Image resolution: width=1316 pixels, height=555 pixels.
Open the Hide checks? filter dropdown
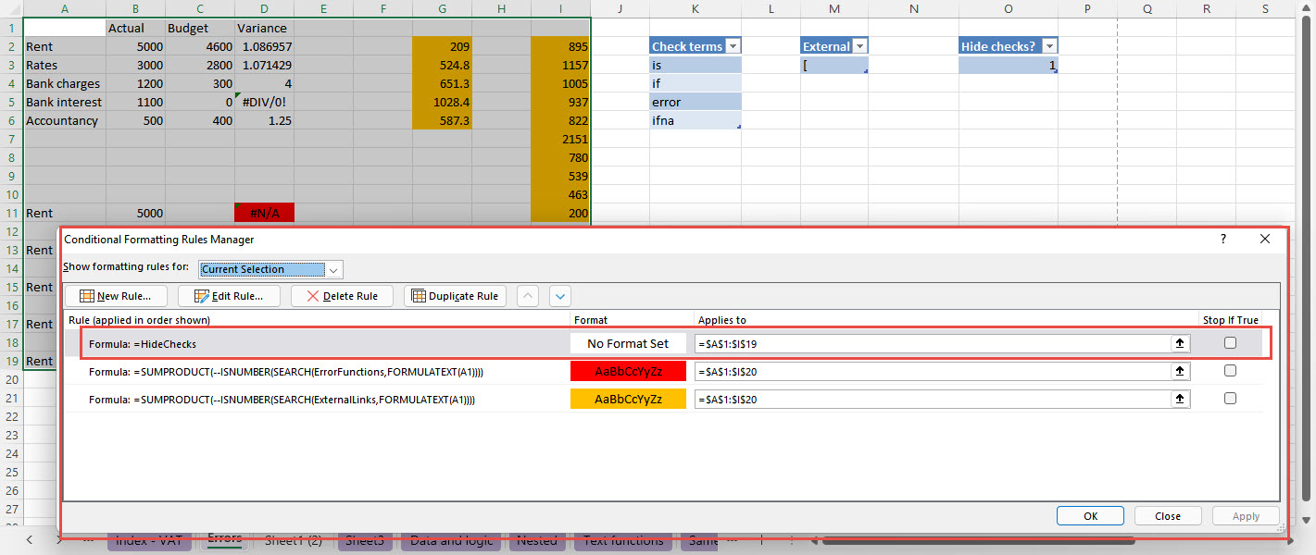coord(1048,46)
